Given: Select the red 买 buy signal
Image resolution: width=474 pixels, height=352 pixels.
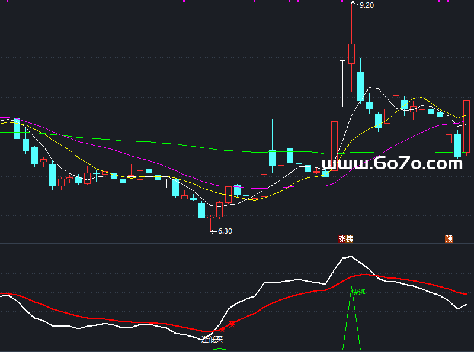Looking at the screenshot, I should [x=233, y=324].
